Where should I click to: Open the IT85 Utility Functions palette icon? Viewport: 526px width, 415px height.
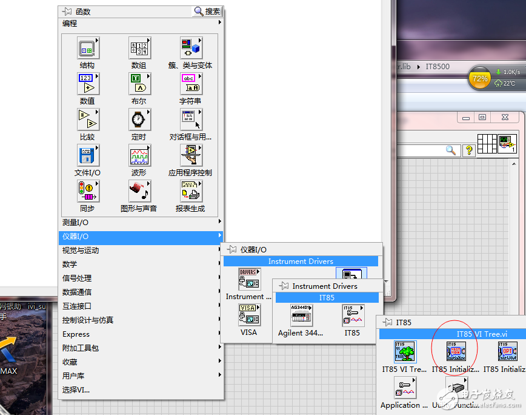[x=456, y=388]
